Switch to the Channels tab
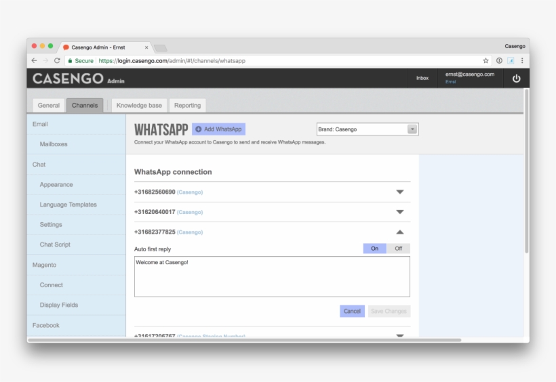The width and height of the screenshot is (556, 382). (x=85, y=105)
